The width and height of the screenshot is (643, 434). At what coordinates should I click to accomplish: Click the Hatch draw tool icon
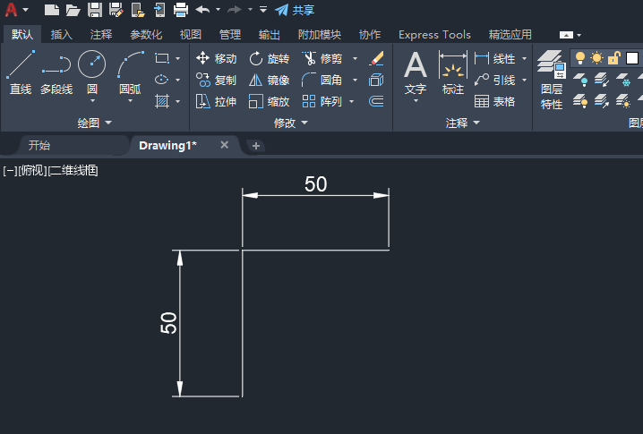tap(162, 101)
